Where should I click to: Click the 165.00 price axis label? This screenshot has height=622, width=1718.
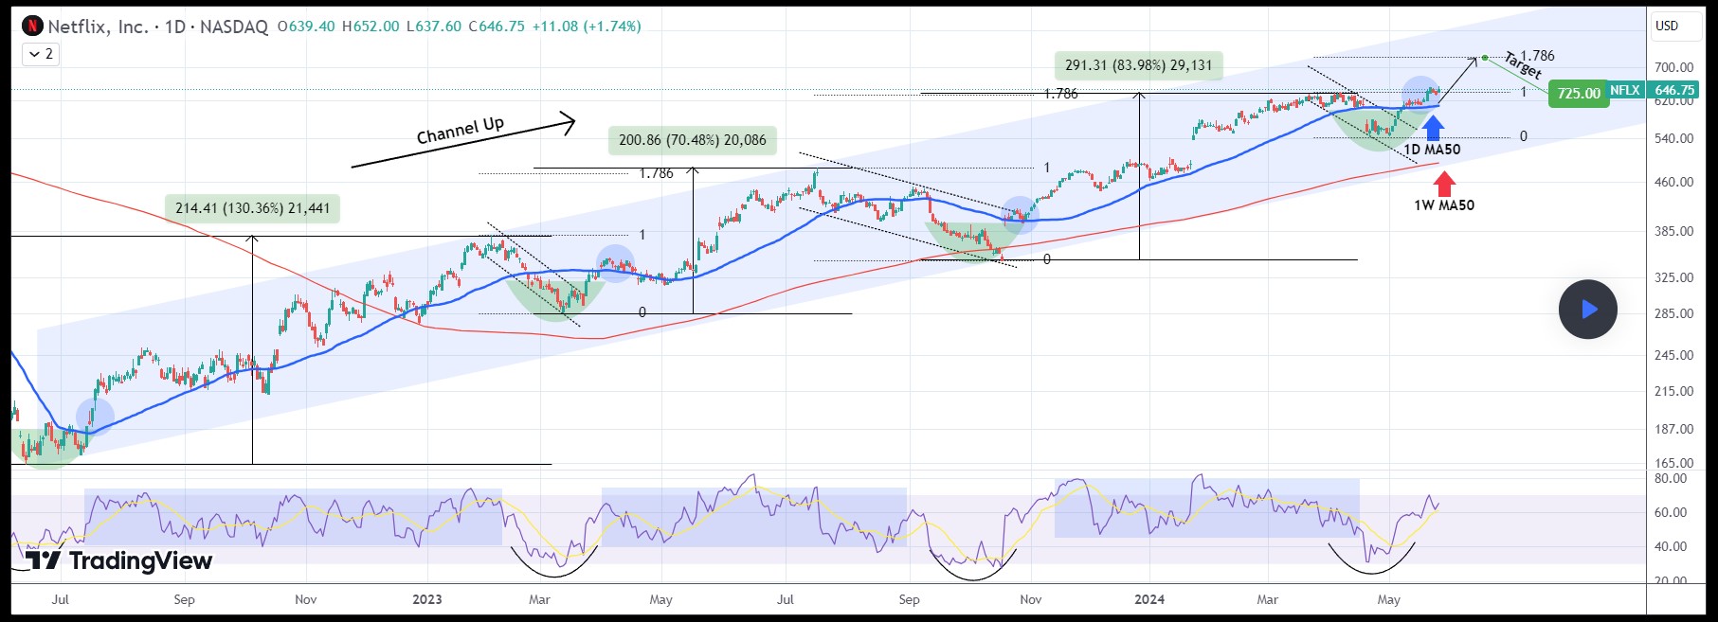1673,463
